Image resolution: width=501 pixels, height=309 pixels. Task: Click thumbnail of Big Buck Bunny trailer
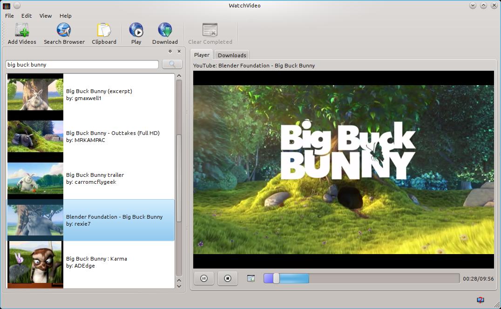[35, 178]
